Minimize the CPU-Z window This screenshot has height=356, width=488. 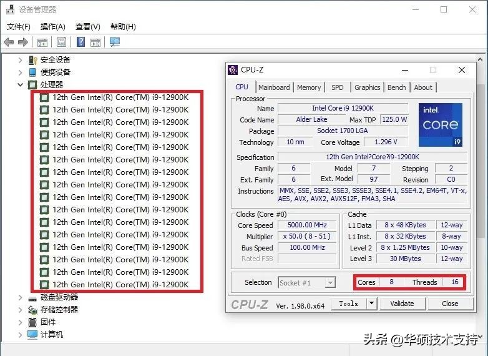click(x=405, y=70)
